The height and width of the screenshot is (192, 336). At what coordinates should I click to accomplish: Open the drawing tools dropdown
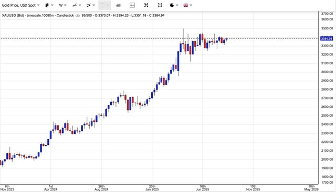tap(77, 5)
